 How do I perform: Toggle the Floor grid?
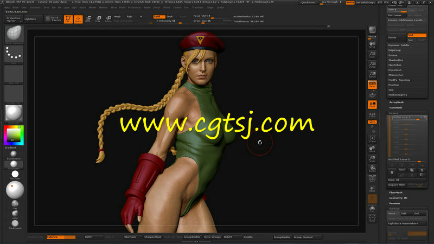(x=372, y=94)
